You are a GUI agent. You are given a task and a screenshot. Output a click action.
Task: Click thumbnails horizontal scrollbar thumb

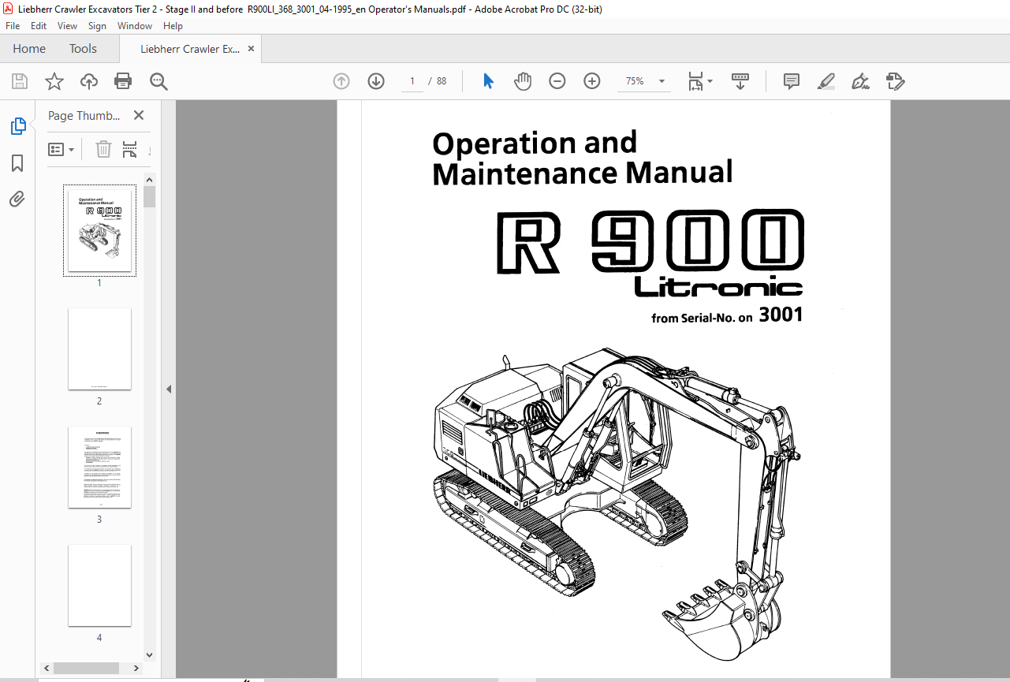click(x=86, y=669)
